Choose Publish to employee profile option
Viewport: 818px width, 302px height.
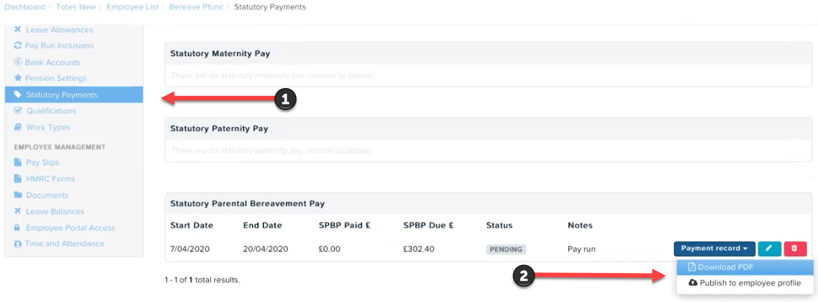(x=744, y=283)
